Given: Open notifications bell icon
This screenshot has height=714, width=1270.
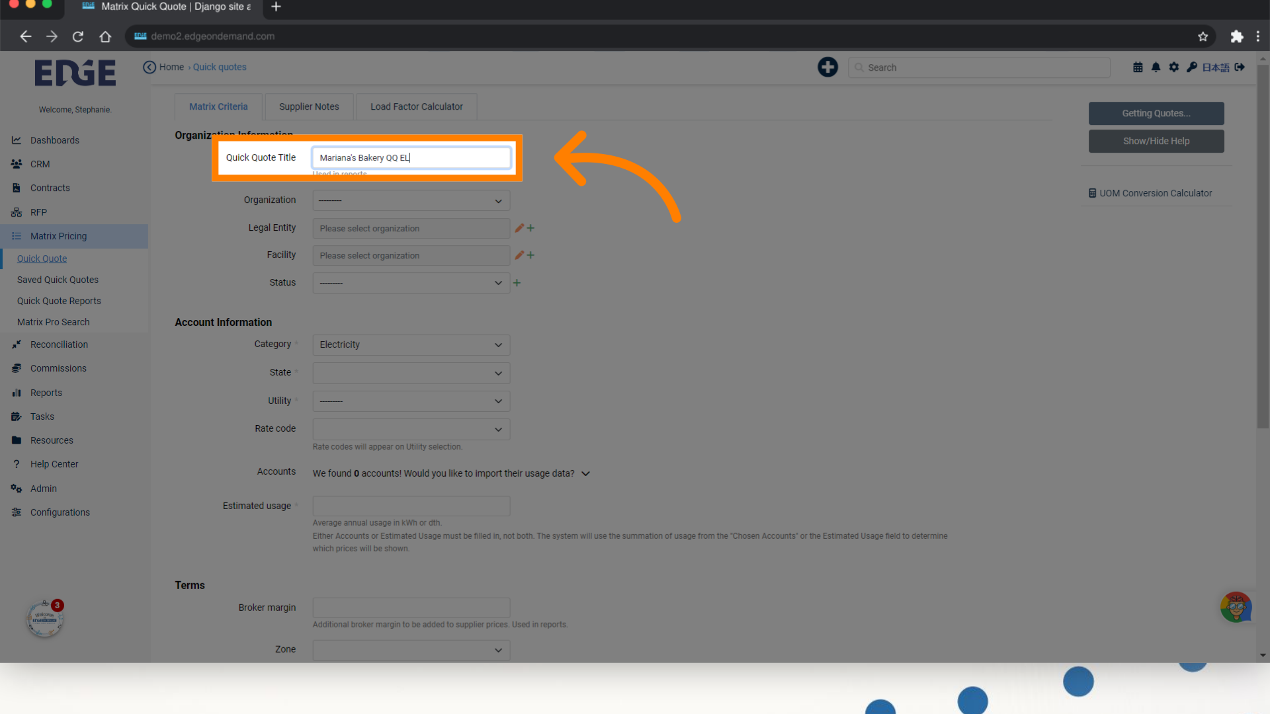Looking at the screenshot, I should pos(1156,67).
